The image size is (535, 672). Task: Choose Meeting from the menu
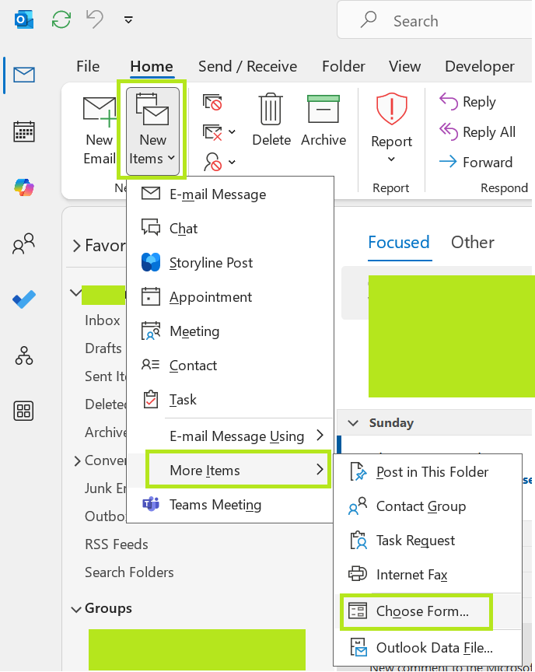click(x=230, y=331)
